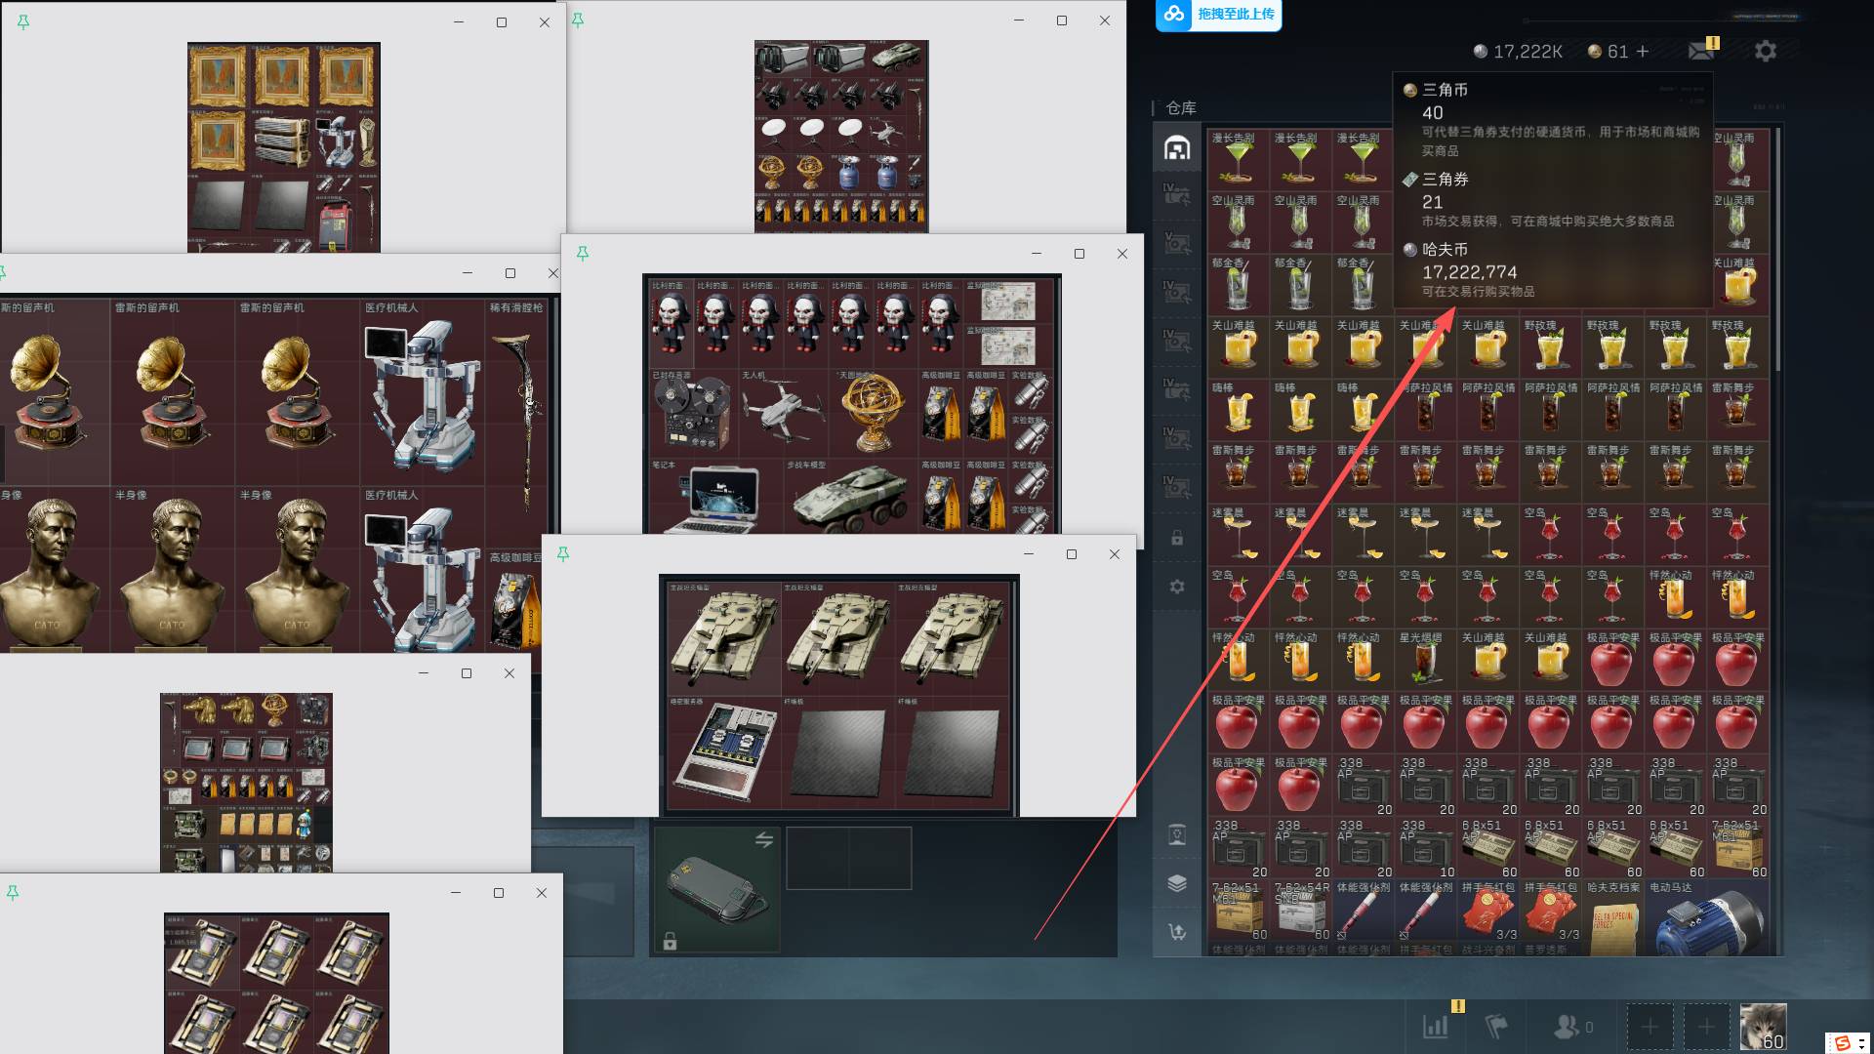This screenshot has width=1874, height=1054.
Task: Open the mail inbox envelope icon
Action: [x=1701, y=51]
